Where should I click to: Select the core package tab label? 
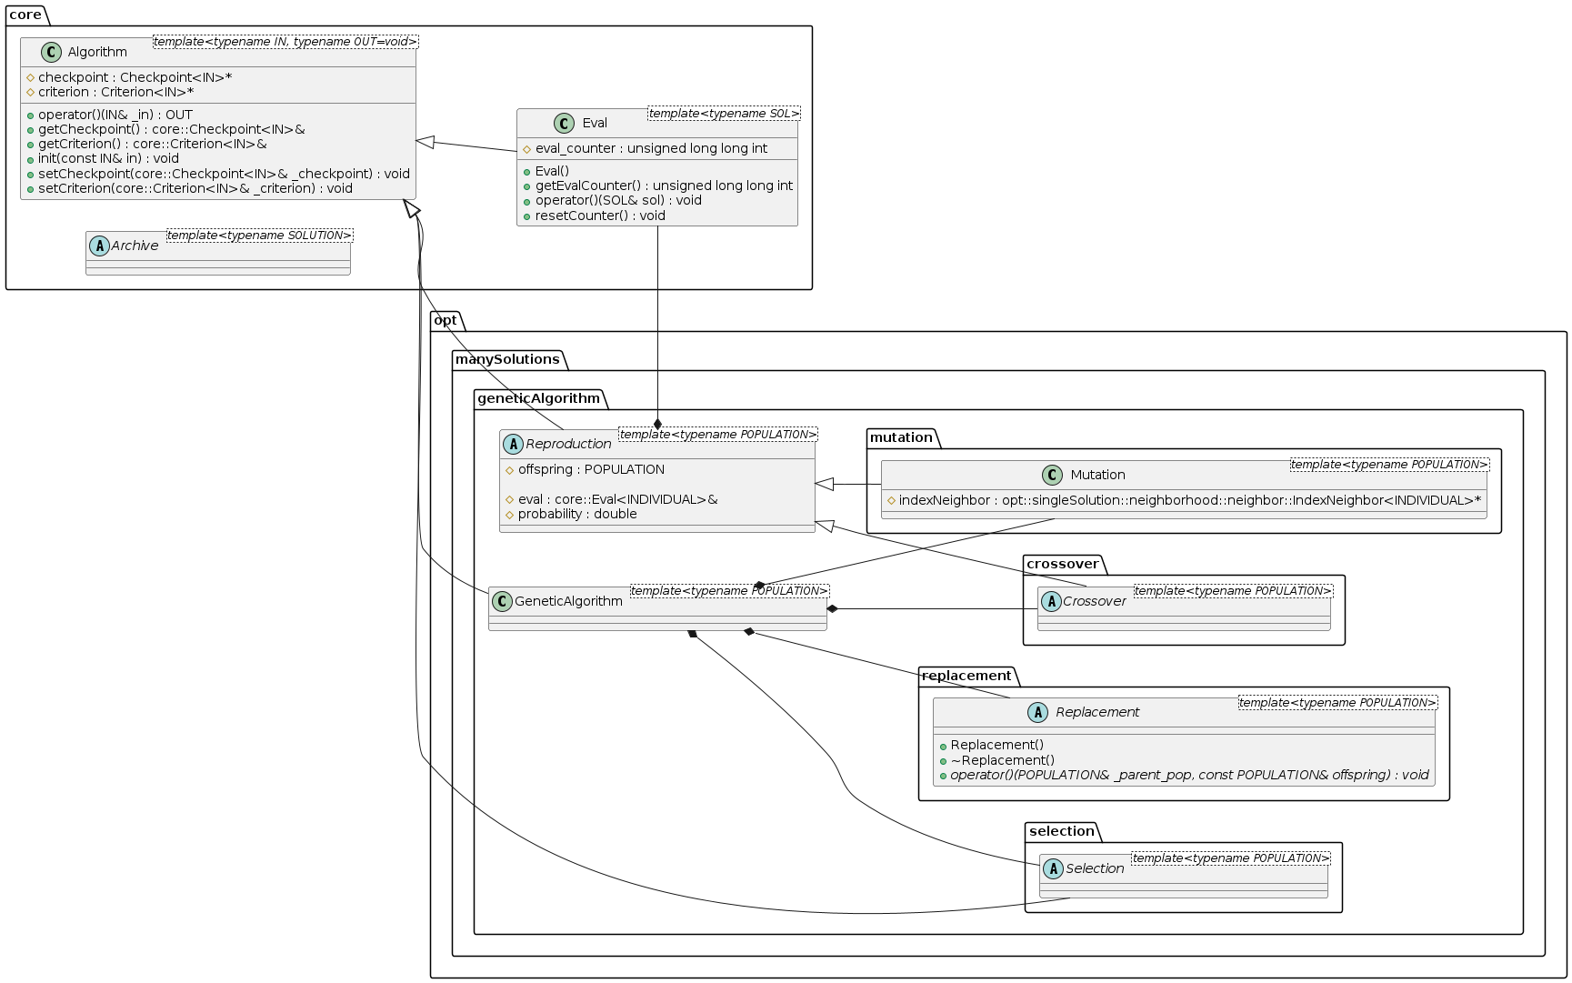[25, 15]
